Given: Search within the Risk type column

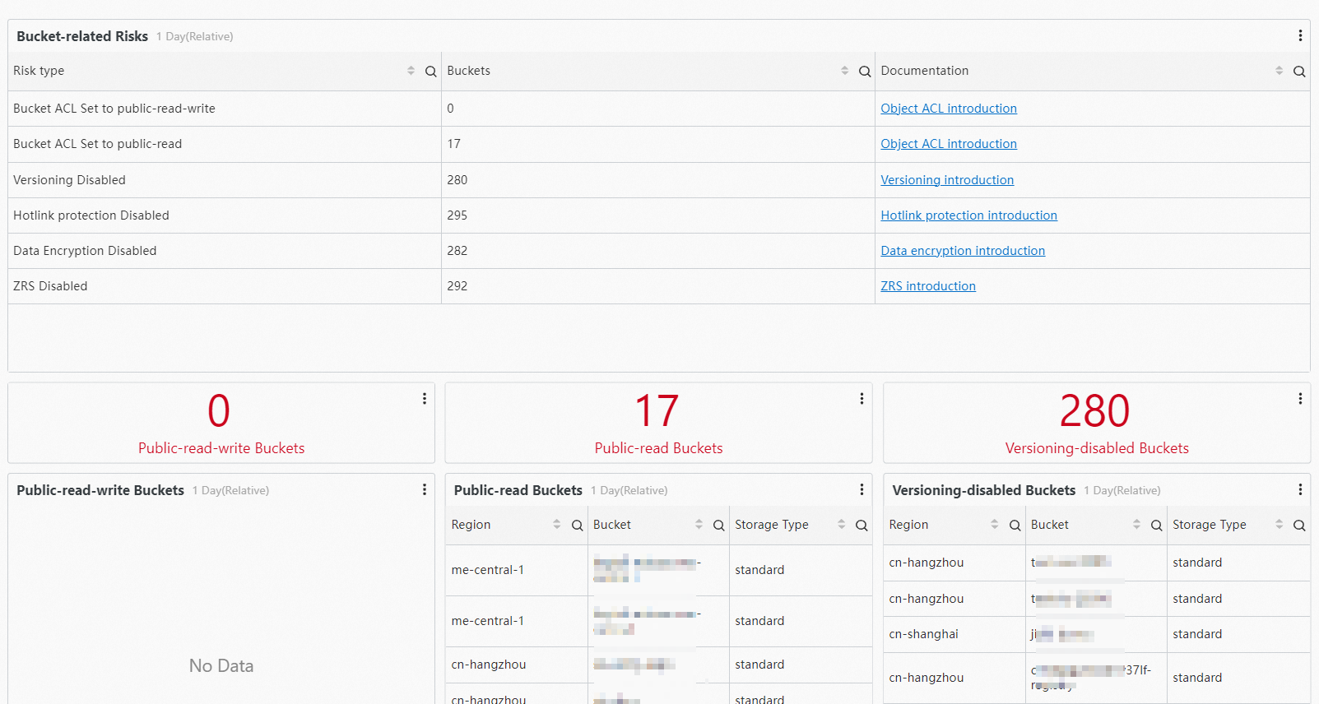Looking at the screenshot, I should click(x=430, y=72).
